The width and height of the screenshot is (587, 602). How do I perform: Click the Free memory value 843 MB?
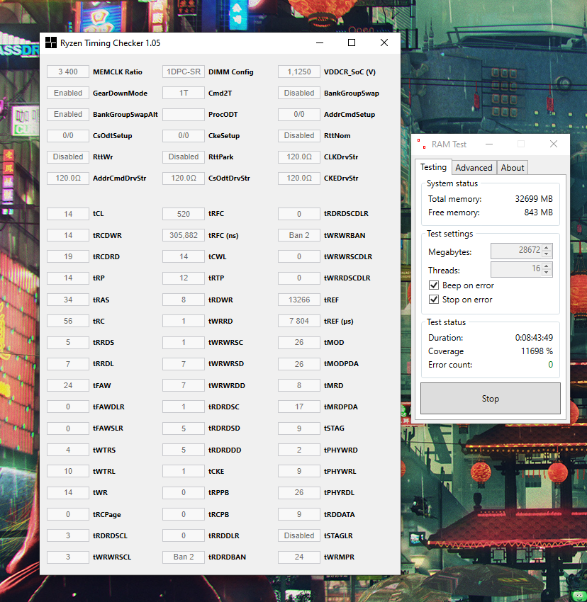tap(539, 212)
